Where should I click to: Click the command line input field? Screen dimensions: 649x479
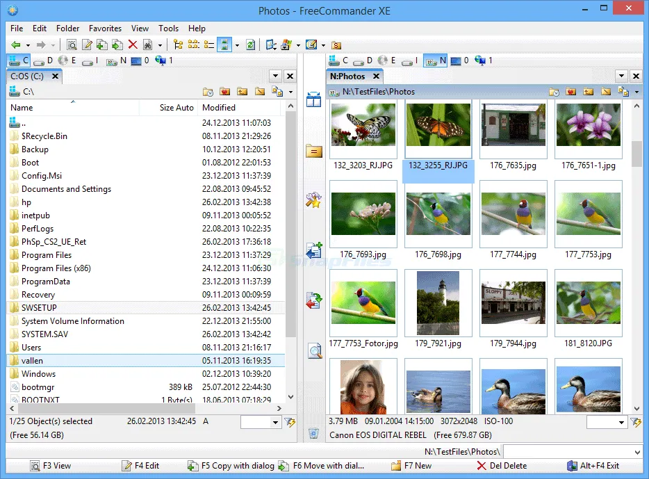click(x=573, y=452)
